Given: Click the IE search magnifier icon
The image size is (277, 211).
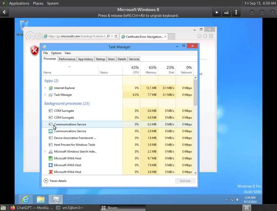Looking at the screenshot, I should click(x=108, y=36).
